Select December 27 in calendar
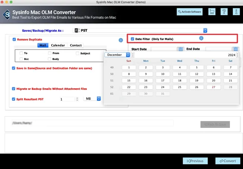The width and height of the screenshot is (243, 169). tap(214, 87)
